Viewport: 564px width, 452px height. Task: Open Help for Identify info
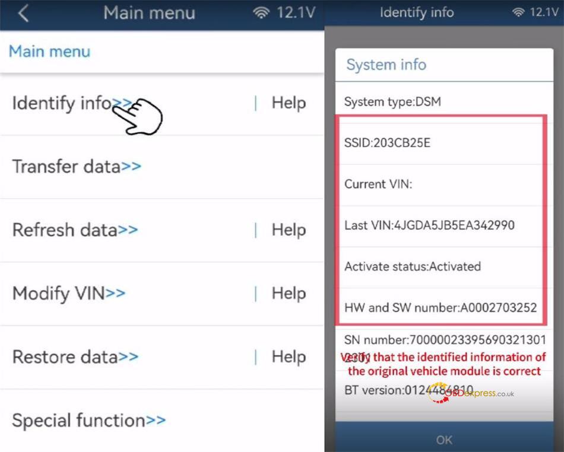click(x=289, y=103)
